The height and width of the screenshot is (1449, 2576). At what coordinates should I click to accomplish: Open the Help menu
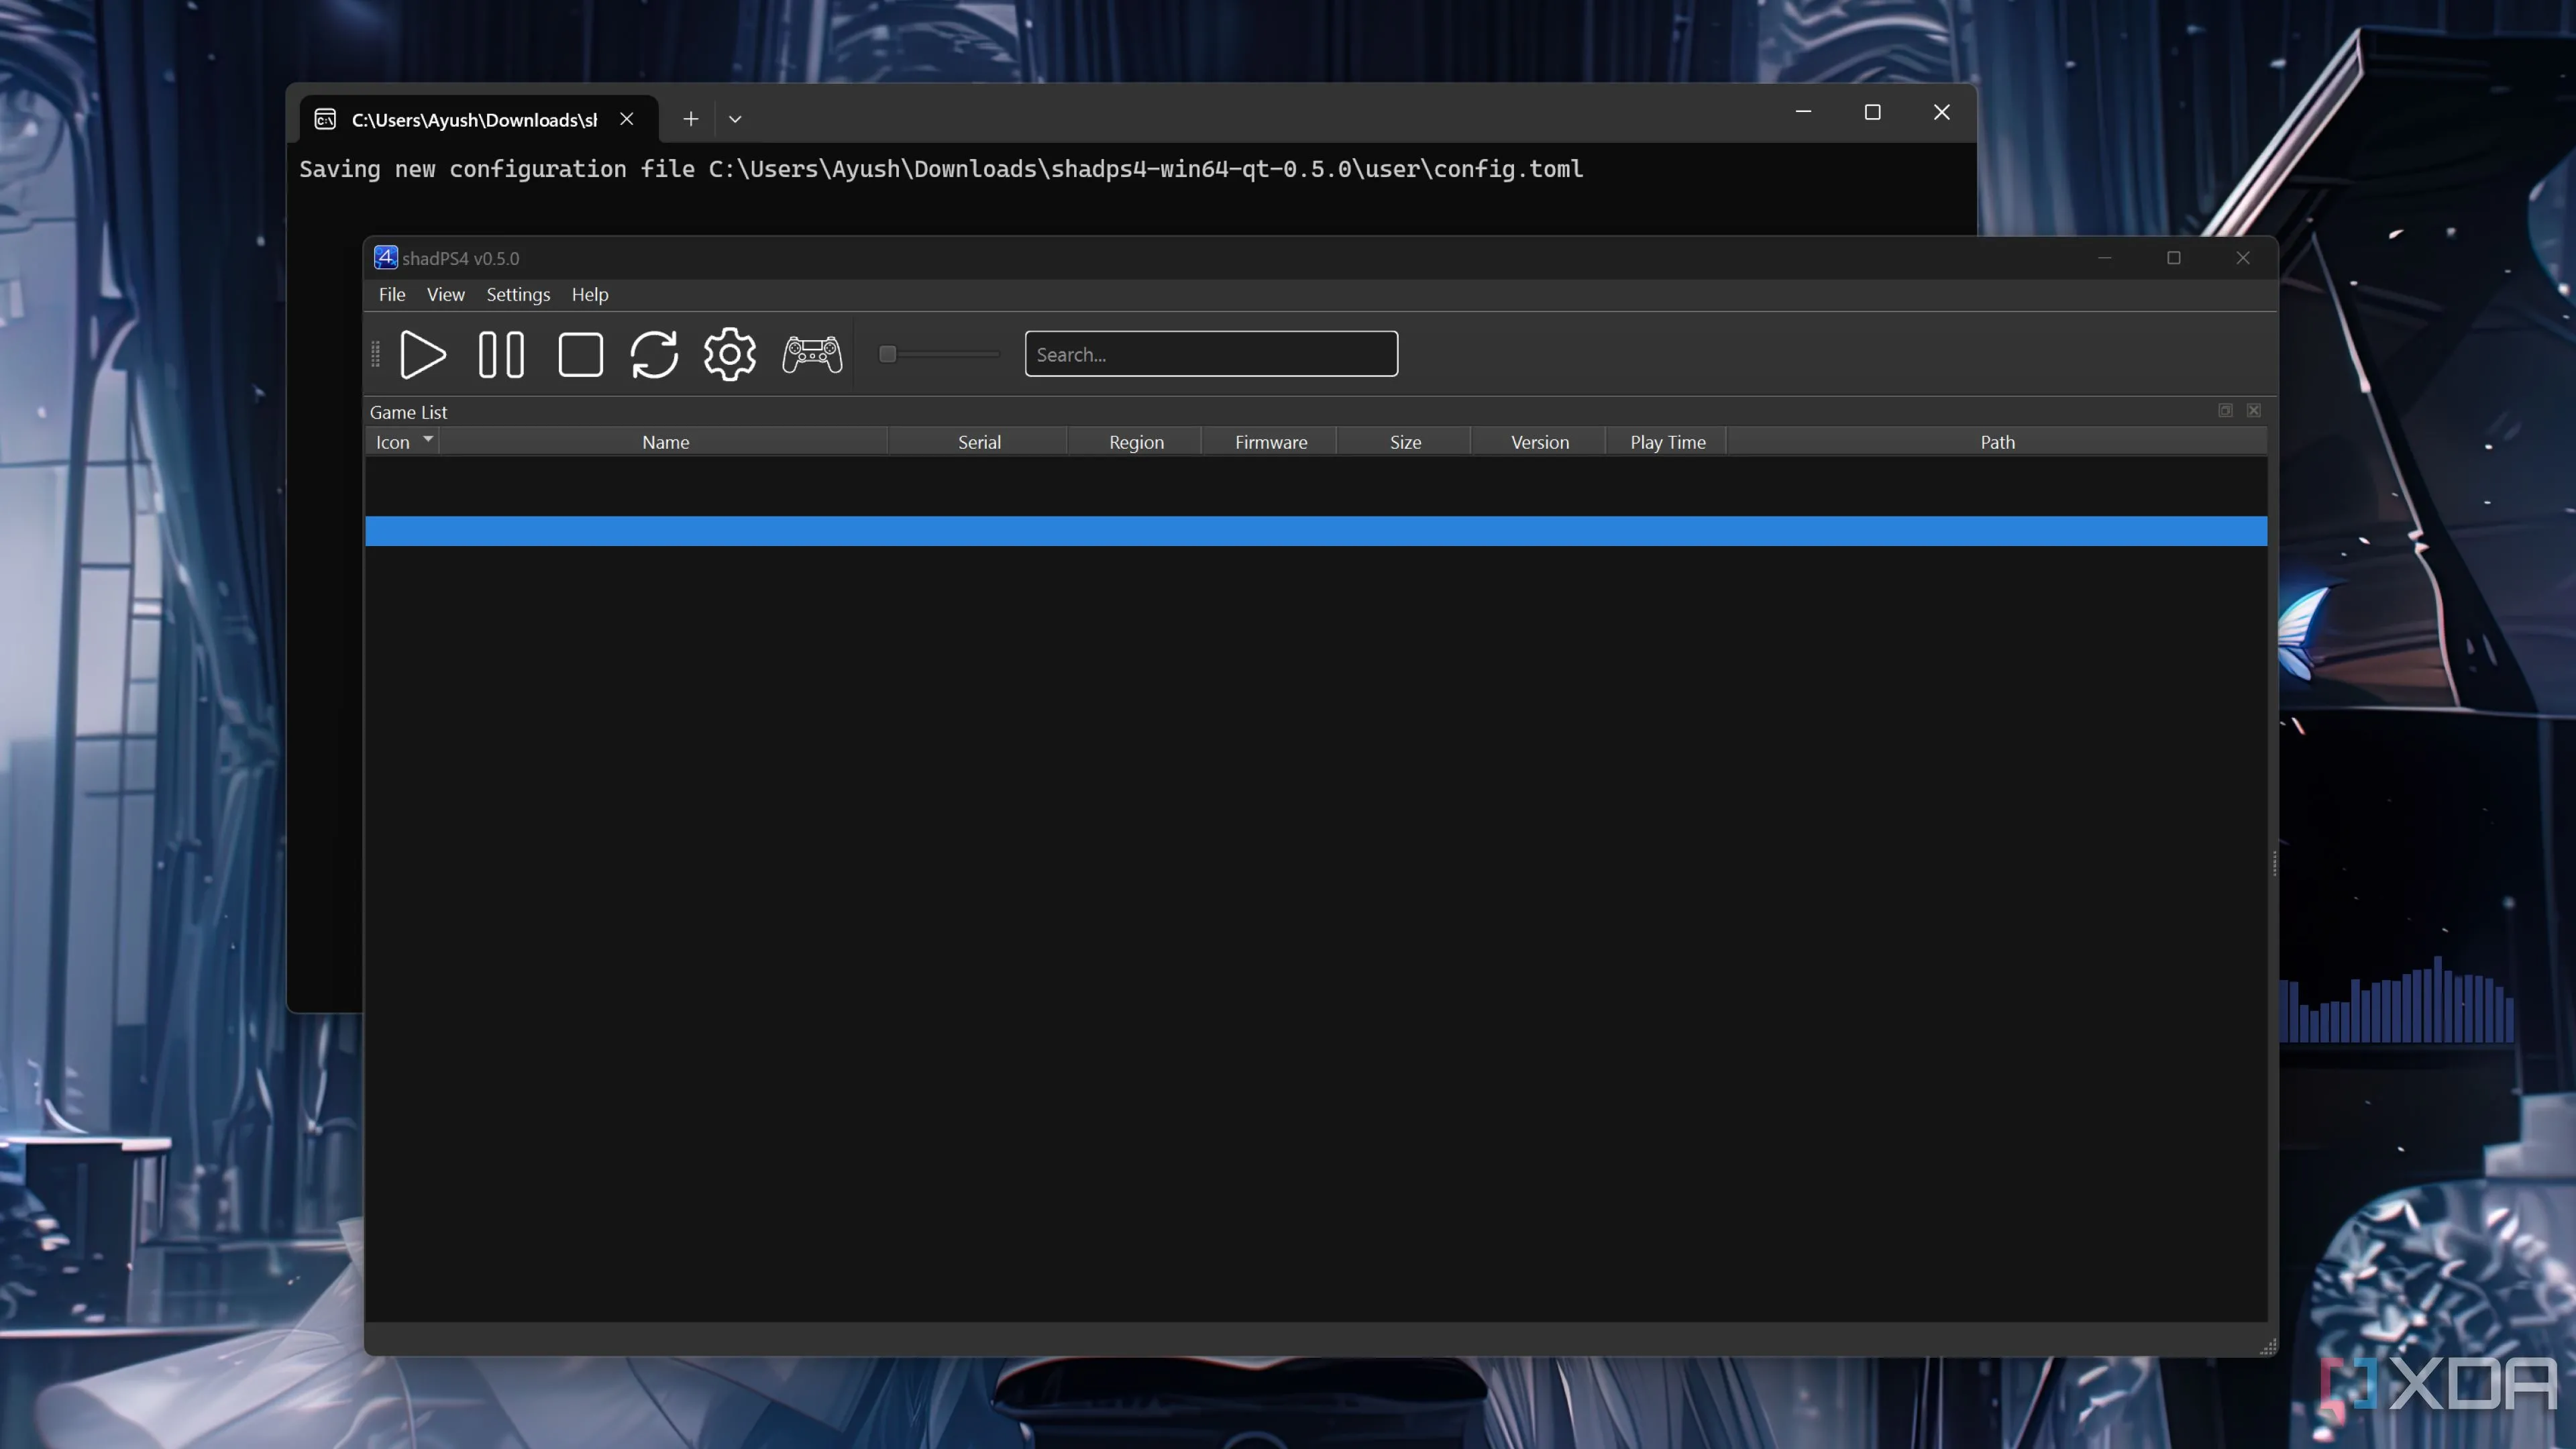pos(589,294)
